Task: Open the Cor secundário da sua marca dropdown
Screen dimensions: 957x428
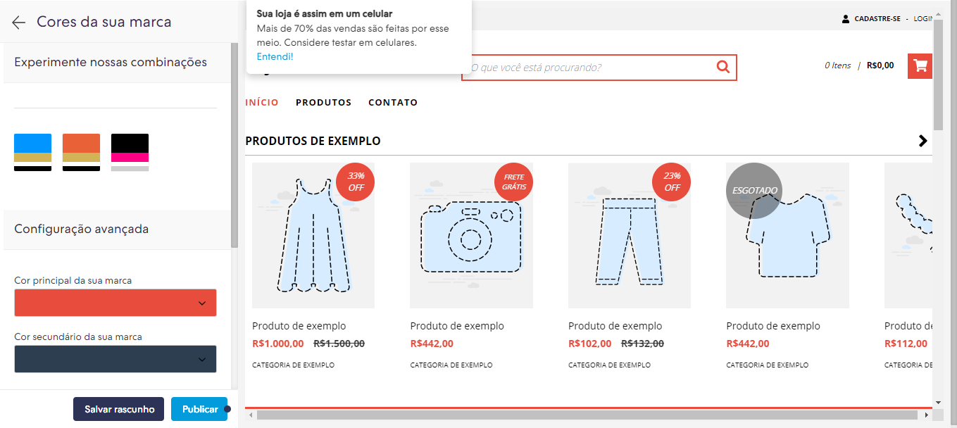Action: (x=115, y=359)
